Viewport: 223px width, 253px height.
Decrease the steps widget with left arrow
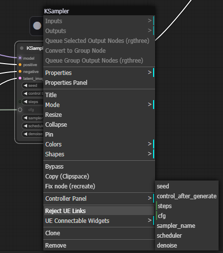(x=25, y=102)
